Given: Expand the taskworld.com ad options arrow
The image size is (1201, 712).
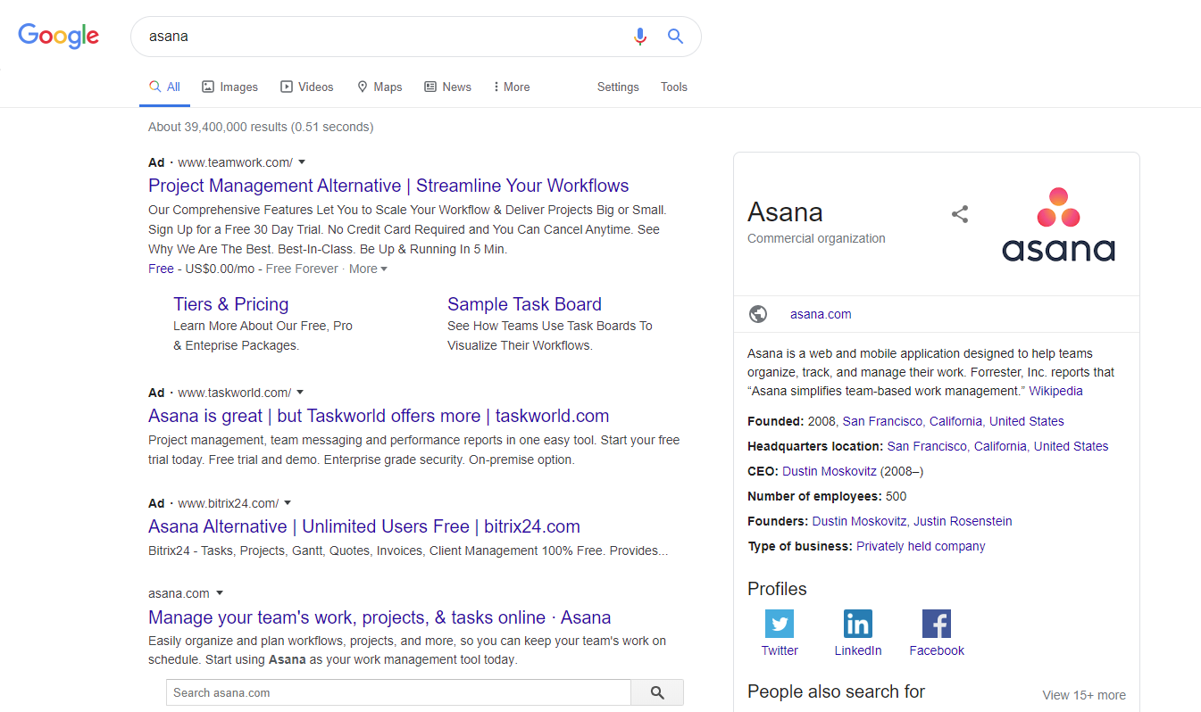Looking at the screenshot, I should coord(300,393).
